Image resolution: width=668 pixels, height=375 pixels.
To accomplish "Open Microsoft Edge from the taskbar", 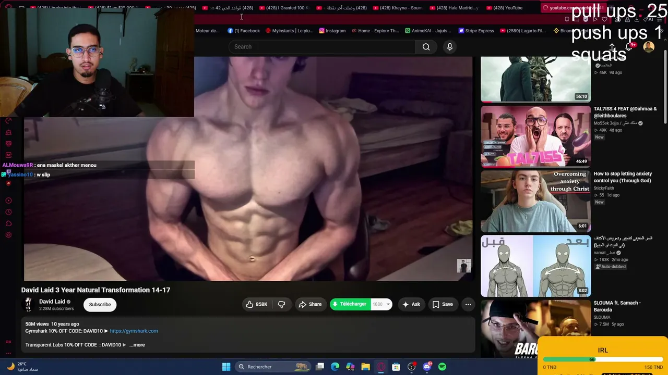I will pyautogui.click(x=335, y=367).
